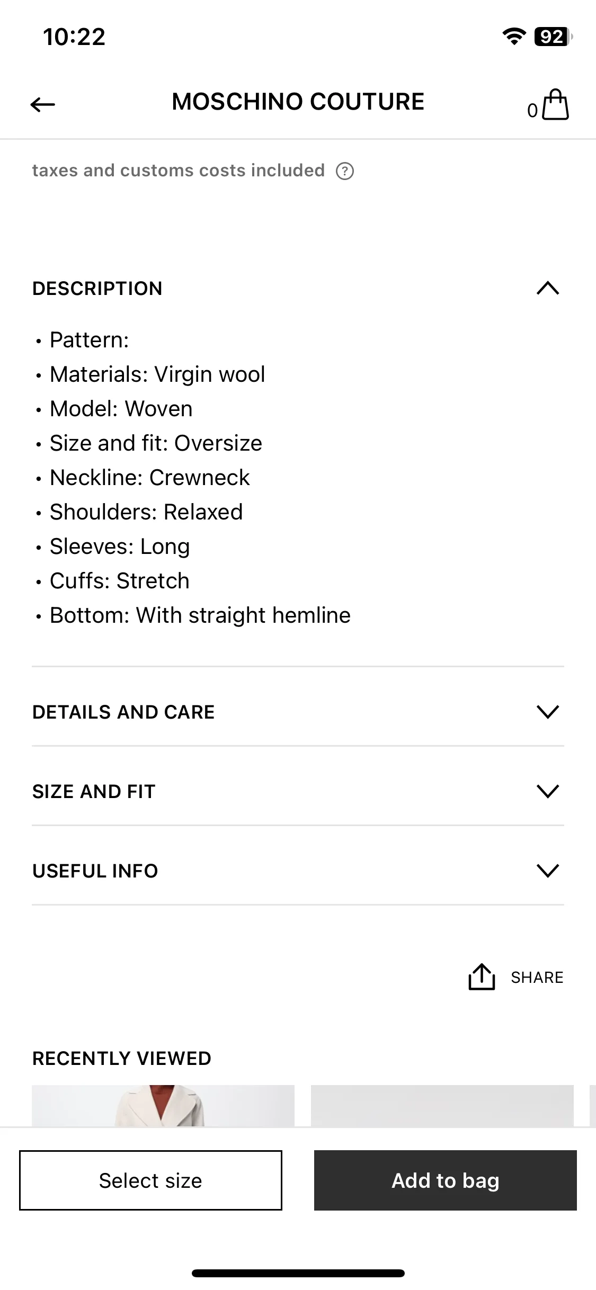Image resolution: width=596 pixels, height=1290 pixels.
Task: Open first recently viewed white coat thumbnail
Action: pyautogui.click(x=163, y=1106)
